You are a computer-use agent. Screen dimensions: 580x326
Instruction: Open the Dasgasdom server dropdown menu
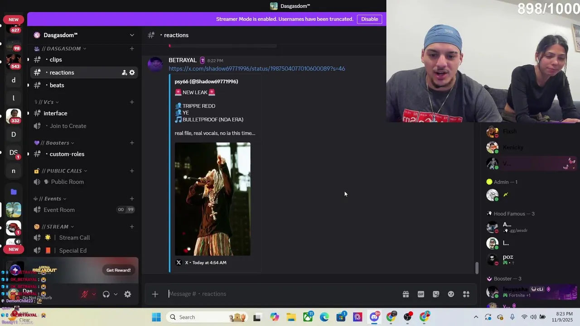132,35
